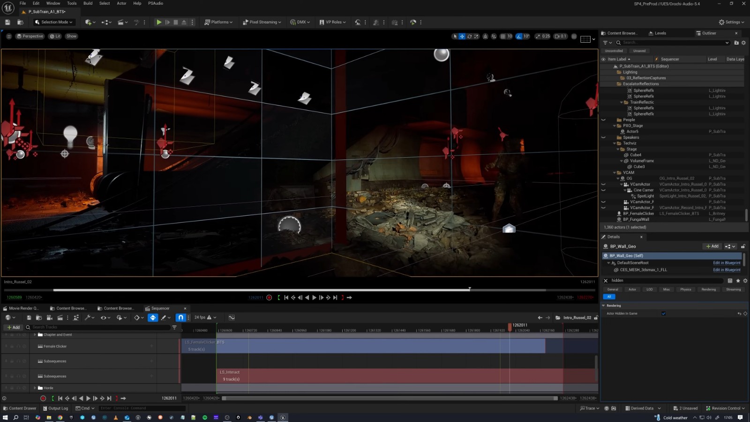Click the surface snapping icon
This screenshot has width=750, height=422.
(494, 36)
